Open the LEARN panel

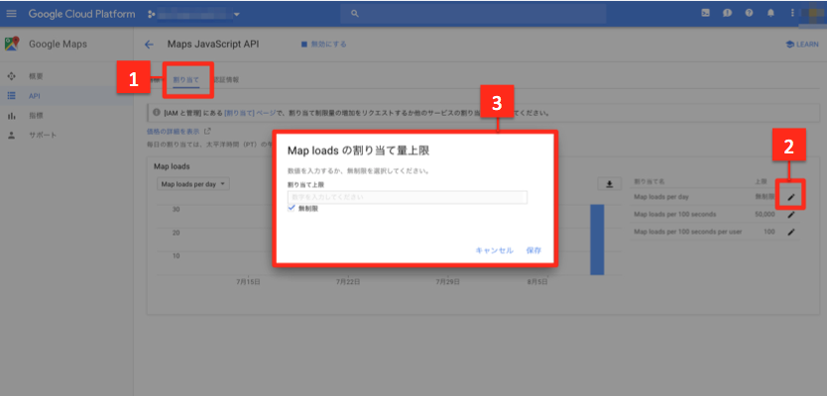[x=801, y=45]
